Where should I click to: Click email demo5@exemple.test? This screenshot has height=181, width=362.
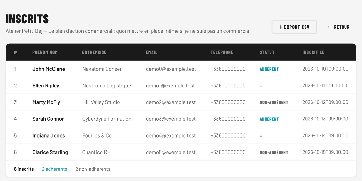[x=171, y=152]
